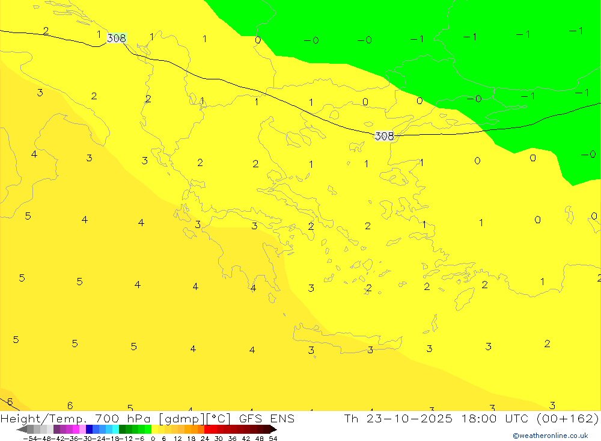Click the '-12' legend scale label
Viewport: 601px width, 441px height.
click(x=126, y=439)
